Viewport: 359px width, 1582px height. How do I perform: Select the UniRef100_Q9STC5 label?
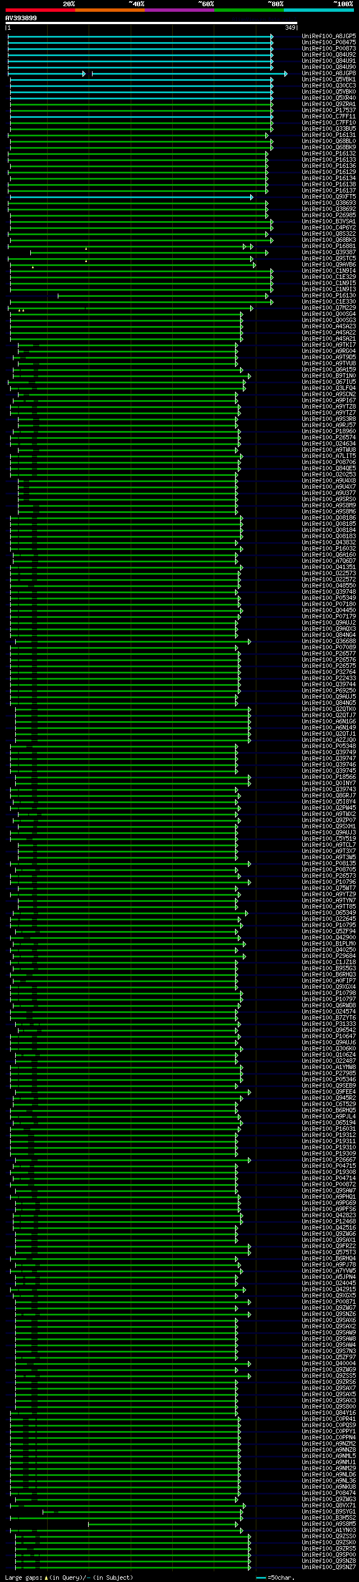(328, 259)
